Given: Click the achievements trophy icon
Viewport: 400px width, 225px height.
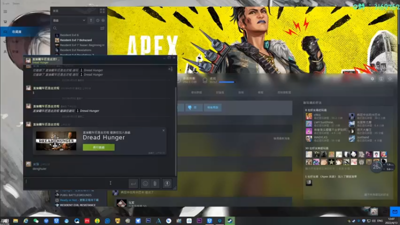Looking at the screenshot, I should coord(205,80).
